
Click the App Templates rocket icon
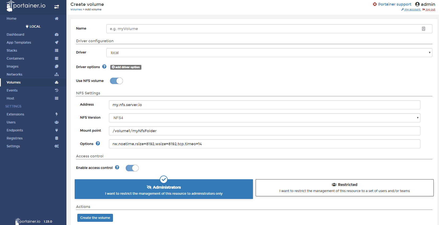coord(57,43)
